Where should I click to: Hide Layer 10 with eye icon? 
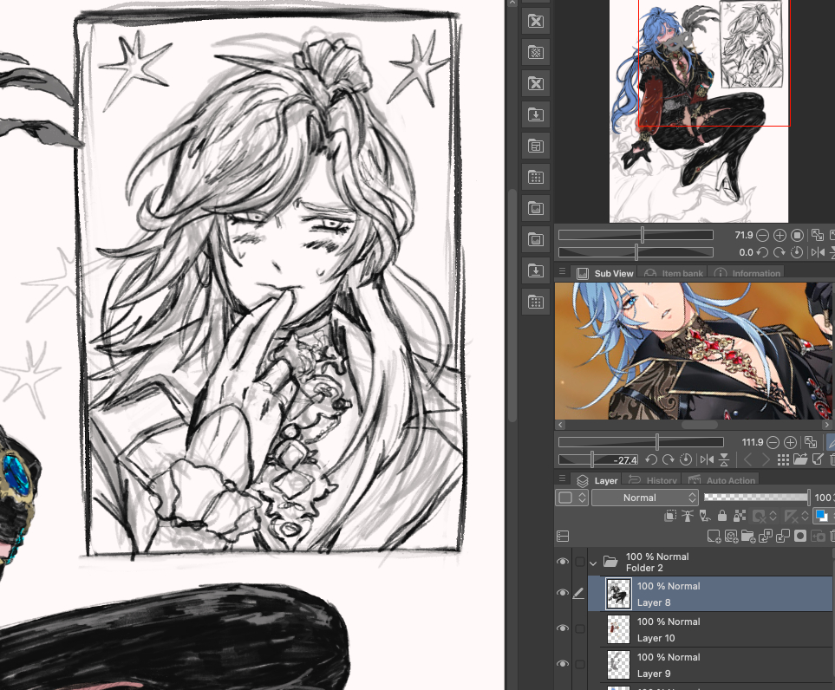(563, 628)
